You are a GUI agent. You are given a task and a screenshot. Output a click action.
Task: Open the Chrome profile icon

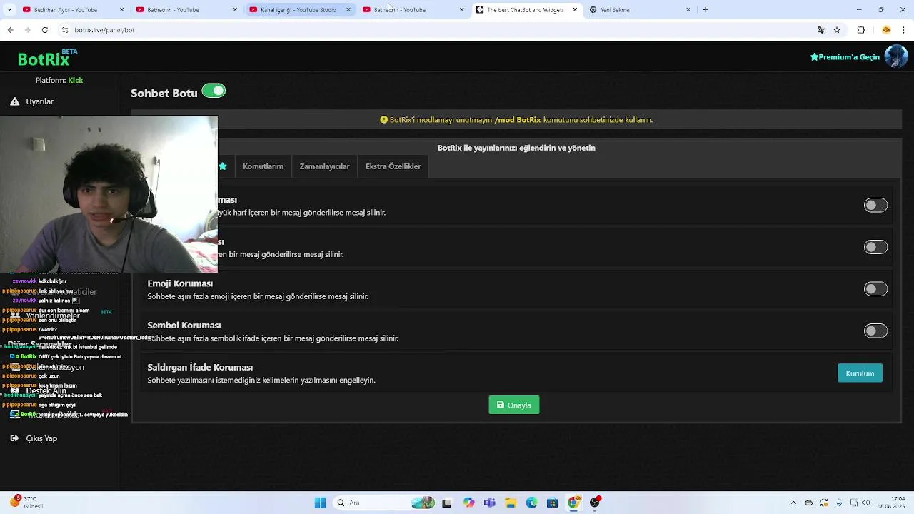(886, 30)
